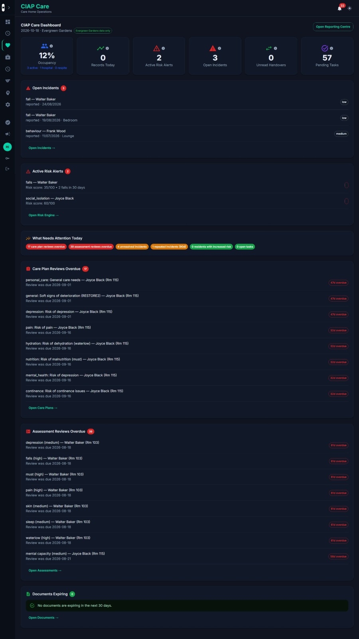Open 'waterlow (high) — Walter Baker' assessment row
Viewport: 359px width, 639px height.
187,540
